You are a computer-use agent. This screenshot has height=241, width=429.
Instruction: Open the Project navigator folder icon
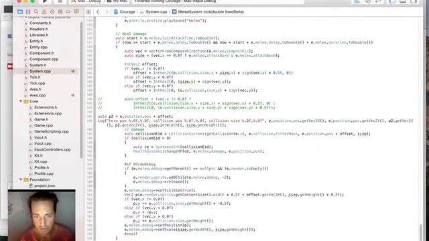(x=20, y=12)
